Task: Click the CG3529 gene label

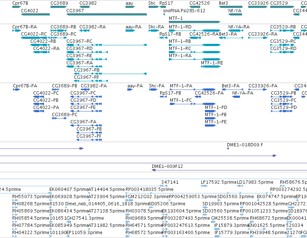Action: tap(279, 3)
